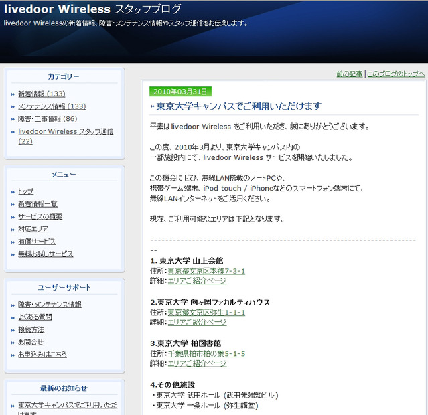The image size is (428, 415).
Task: Open the メンテナンス情報 (133) category link
Action: pos(52,106)
